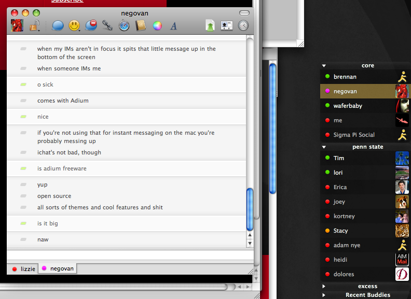Expand the Recent Buddies group
Screen dimensions: 411x299
tap(324, 295)
